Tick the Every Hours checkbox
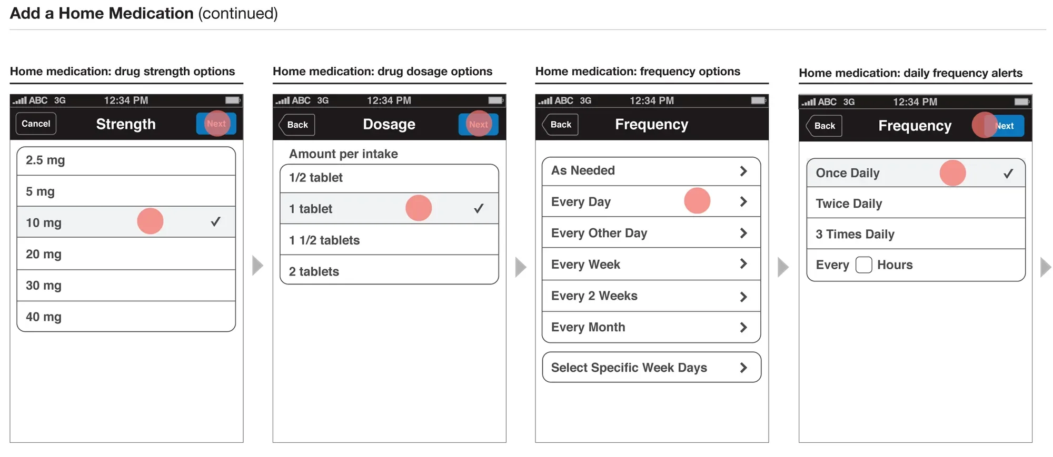The height and width of the screenshot is (457, 1053). point(863,265)
